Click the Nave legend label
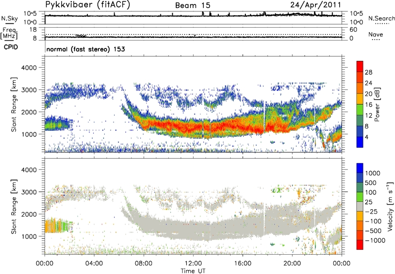The image size is (395, 274). tap(376, 34)
